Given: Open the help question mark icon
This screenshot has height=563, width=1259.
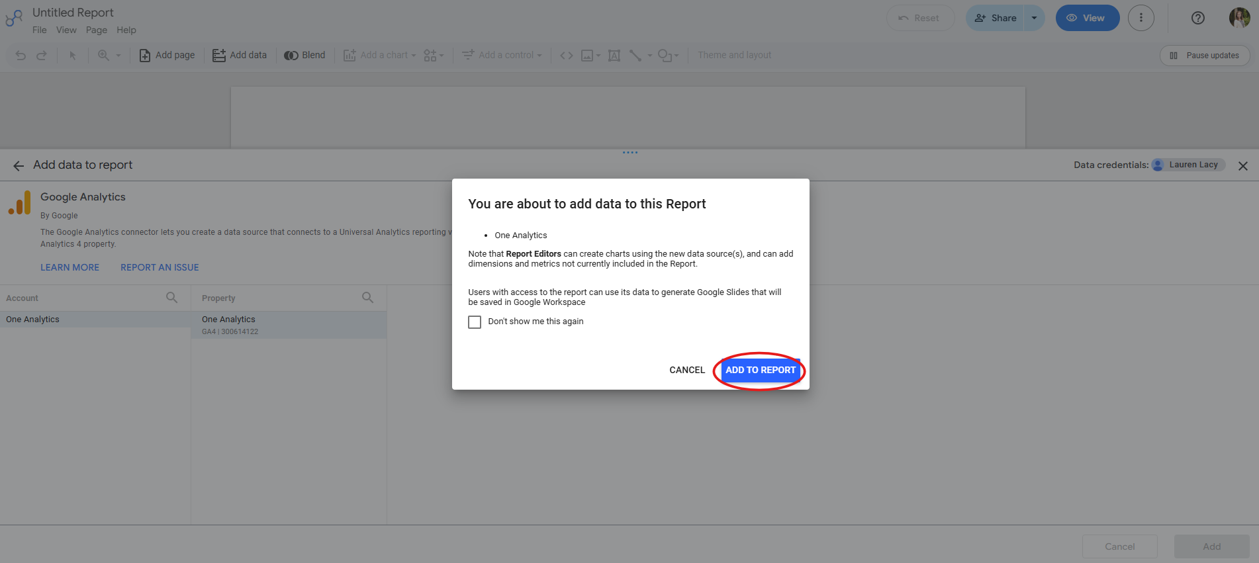Looking at the screenshot, I should pyautogui.click(x=1198, y=18).
